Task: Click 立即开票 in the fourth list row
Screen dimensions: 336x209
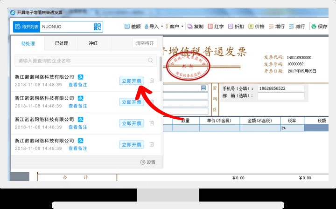Action: coord(132,145)
